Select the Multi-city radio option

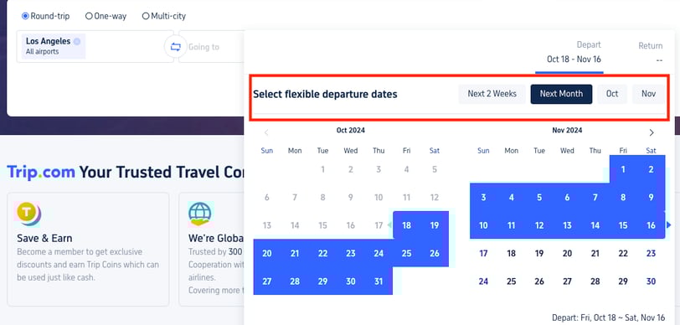[146, 16]
